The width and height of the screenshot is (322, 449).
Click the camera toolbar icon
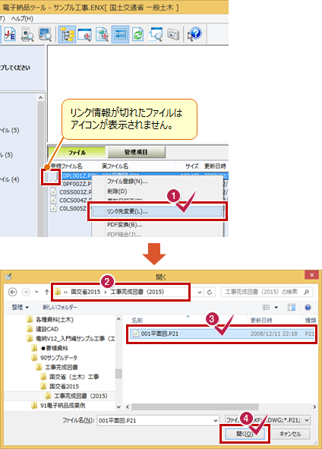pyautogui.click(x=173, y=35)
